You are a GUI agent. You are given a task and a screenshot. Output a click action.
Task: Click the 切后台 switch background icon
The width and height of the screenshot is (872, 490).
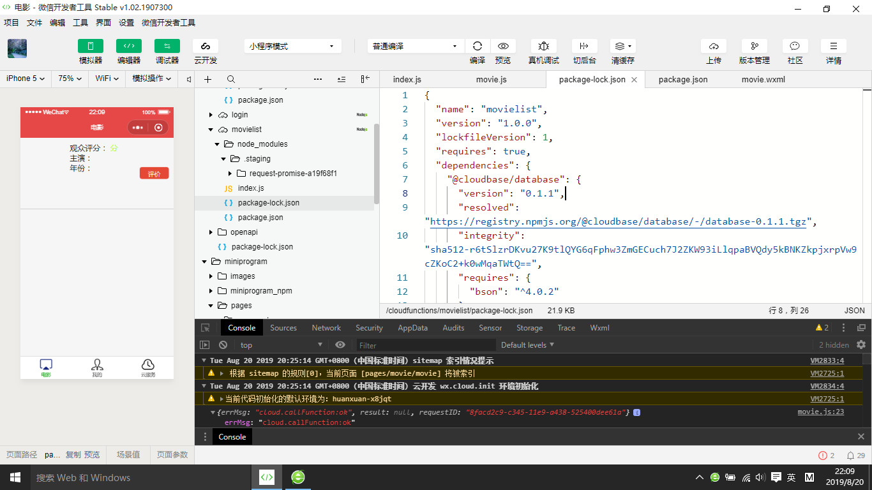pos(583,46)
